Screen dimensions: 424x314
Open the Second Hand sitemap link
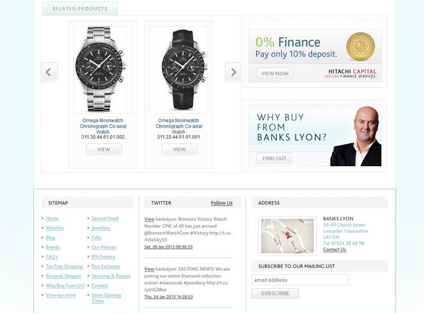click(105, 218)
